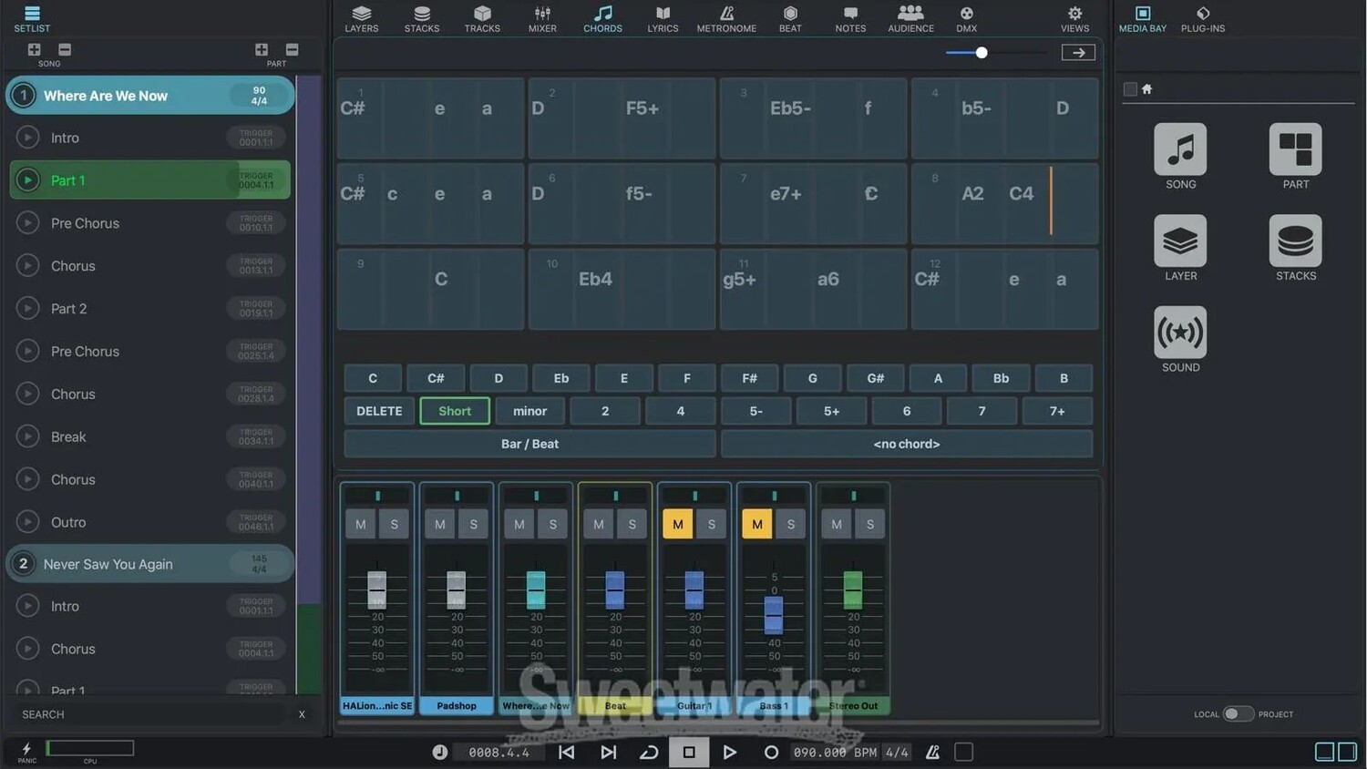Open the Metronome panel
Screen dimensions: 1367x769
(x=726, y=18)
